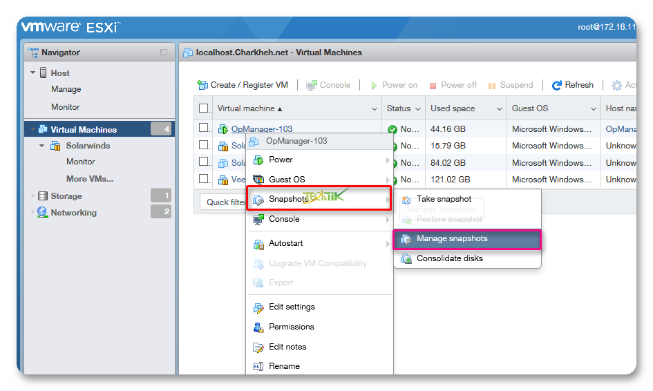
Task: Open the Used space column dropdown
Action: coord(500,108)
